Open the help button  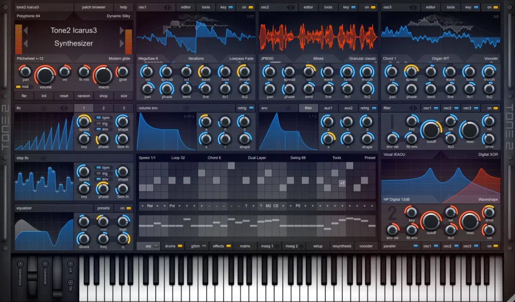click(x=124, y=7)
